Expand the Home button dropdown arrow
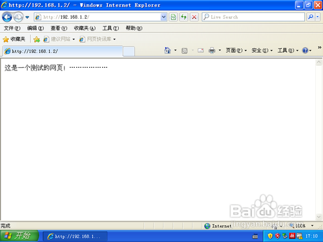 [175, 50]
